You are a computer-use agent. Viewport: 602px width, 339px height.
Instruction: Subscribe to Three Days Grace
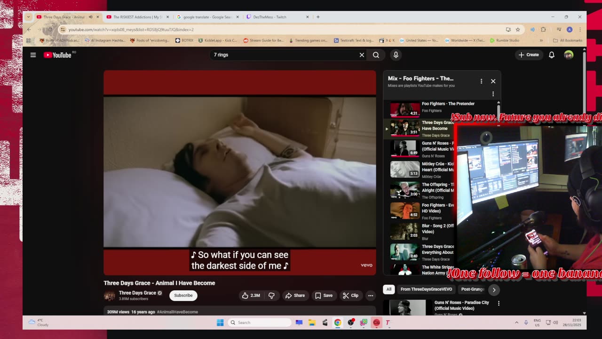[x=183, y=296]
